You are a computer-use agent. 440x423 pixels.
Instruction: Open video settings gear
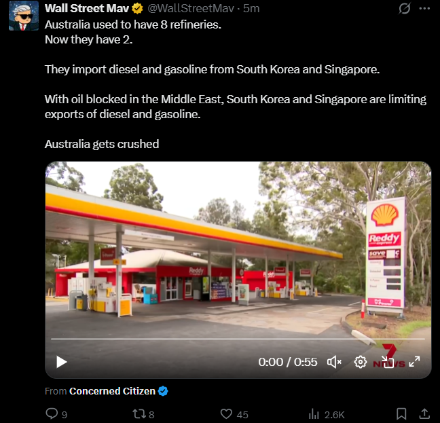coord(361,362)
